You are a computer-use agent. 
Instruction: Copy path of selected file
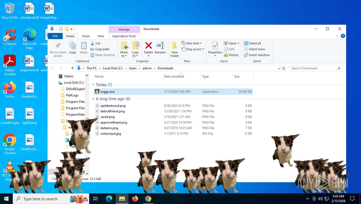100,49
